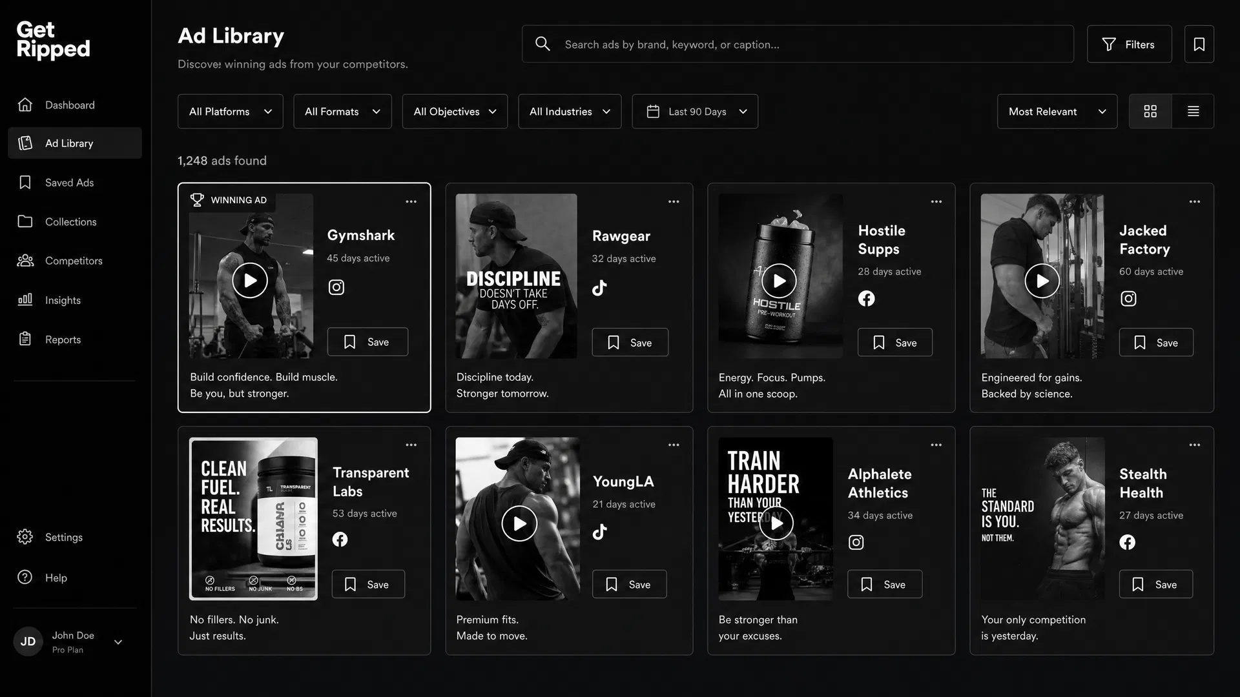The width and height of the screenshot is (1240, 697).
Task: Save the Jacked Factory ad
Action: click(x=1156, y=342)
